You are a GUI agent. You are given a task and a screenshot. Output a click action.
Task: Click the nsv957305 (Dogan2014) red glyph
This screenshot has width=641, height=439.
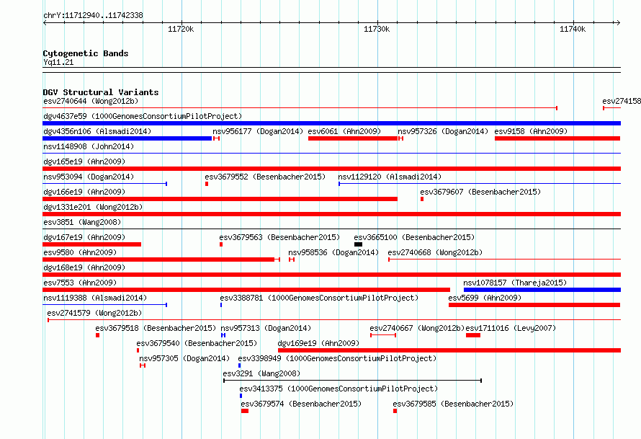pyautogui.click(x=143, y=365)
